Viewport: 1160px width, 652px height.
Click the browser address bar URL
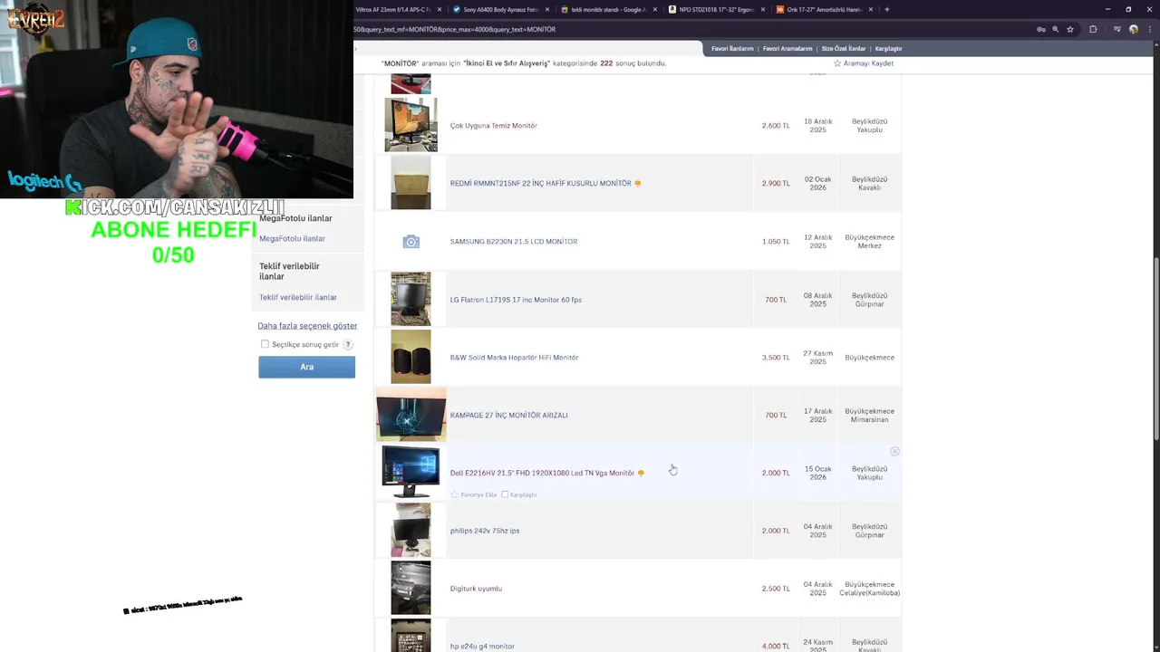coord(455,29)
